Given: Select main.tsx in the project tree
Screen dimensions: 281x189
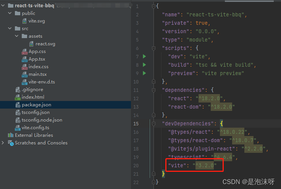Looking at the screenshot, I should pyautogui.click(x=38, y=74).
